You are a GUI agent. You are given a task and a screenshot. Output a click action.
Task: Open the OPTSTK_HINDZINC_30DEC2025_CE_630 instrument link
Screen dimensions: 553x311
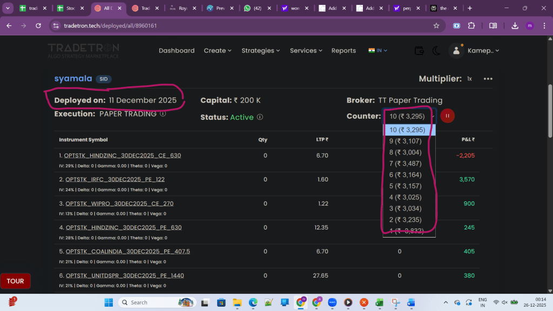pyautogui.click(x=122, y=155)
